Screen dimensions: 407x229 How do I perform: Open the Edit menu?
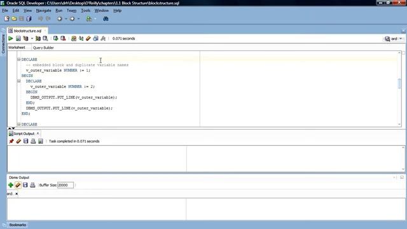(x=16, y=11)
